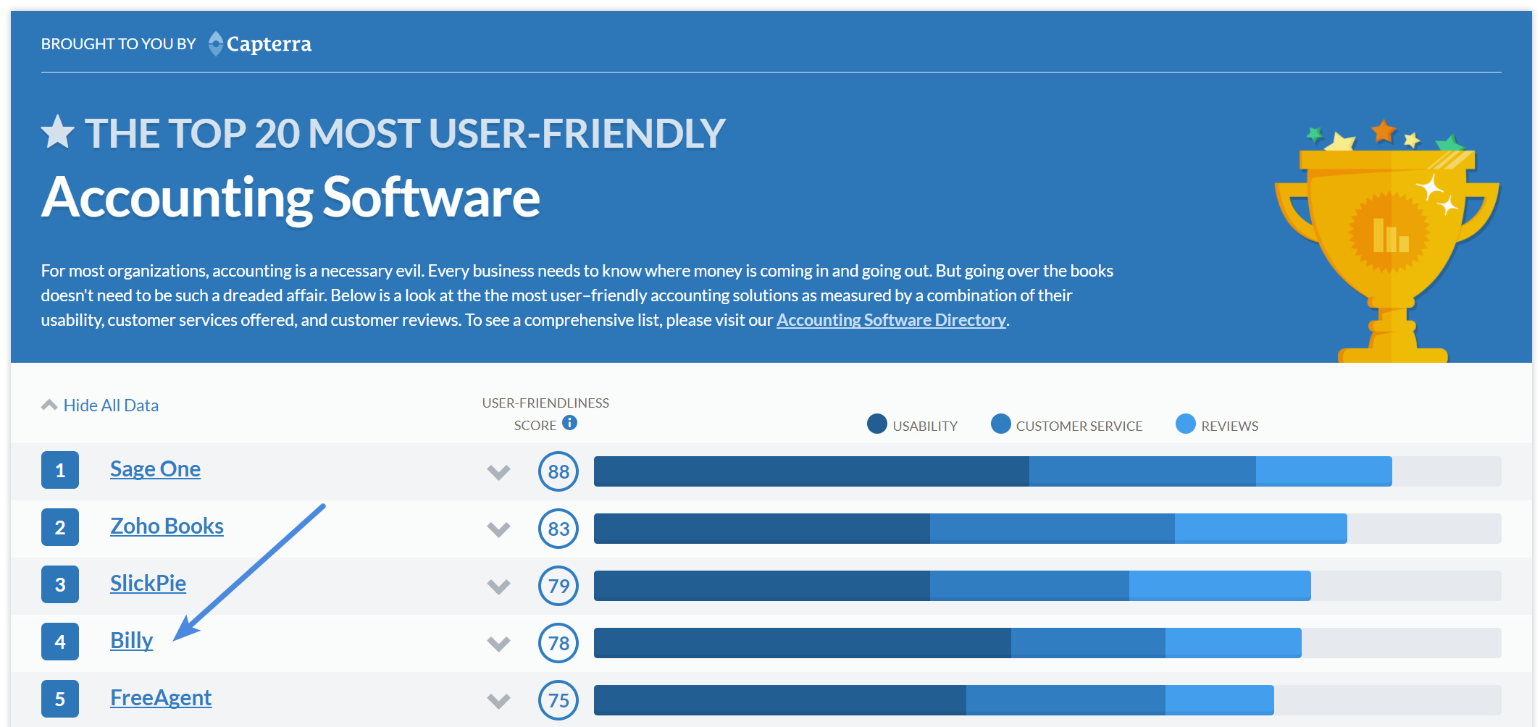Click the star icon beside the title

pos(58,133)
